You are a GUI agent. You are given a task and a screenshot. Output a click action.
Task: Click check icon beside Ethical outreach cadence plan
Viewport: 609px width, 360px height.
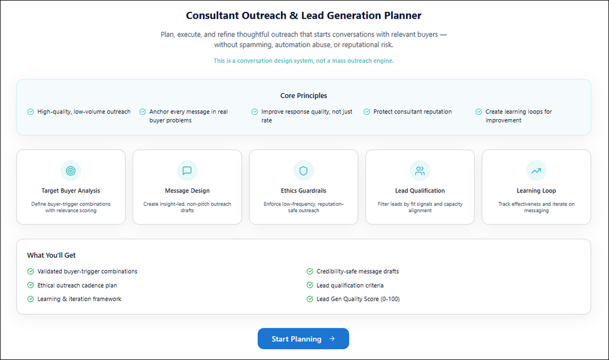[x=30, y=285]
